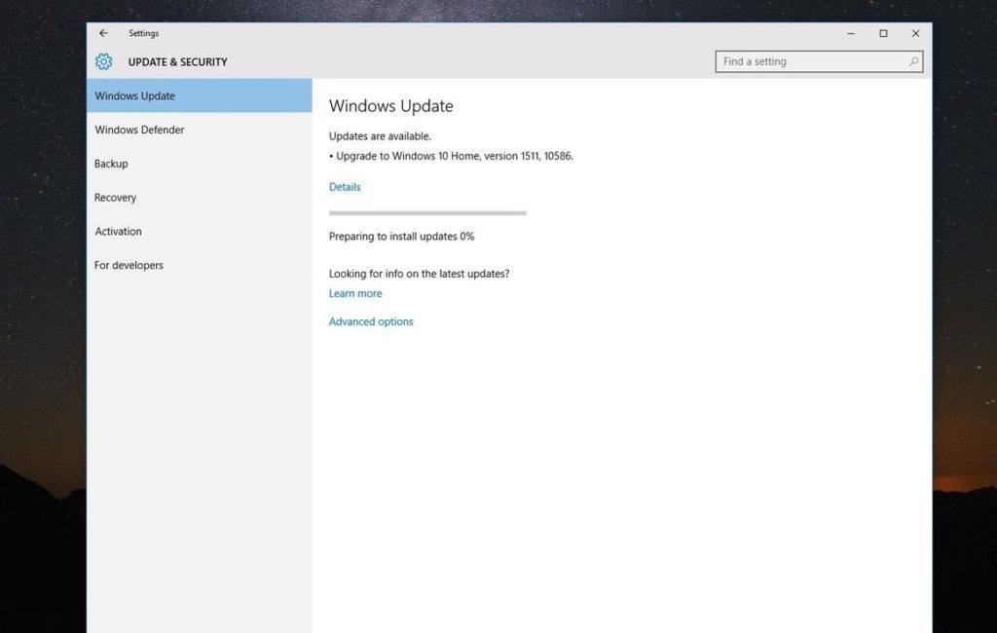
Task: Click the 'Learn more' link
Action: coord(355,293)
